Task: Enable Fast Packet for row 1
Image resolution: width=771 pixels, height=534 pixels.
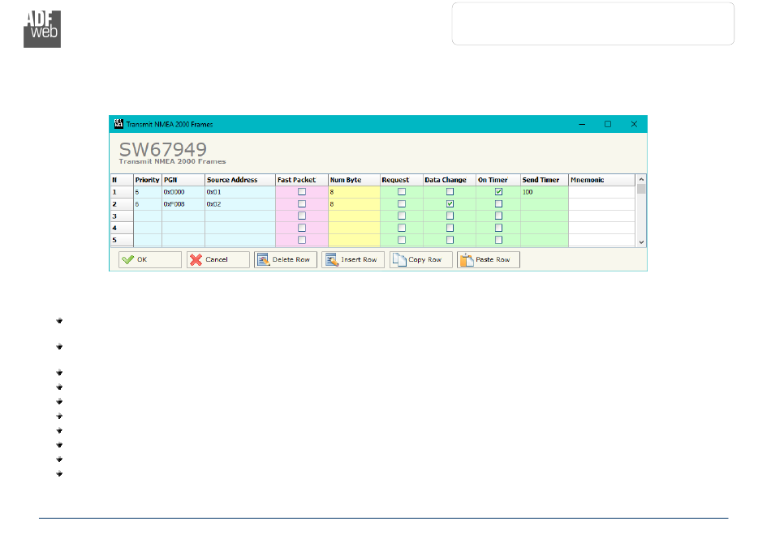Action: click(302, 192)
